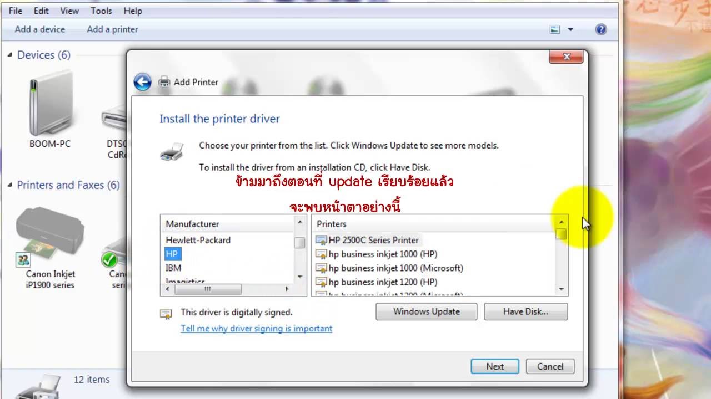The image size is (711, 399).
Task: Click the help question mark icon
Action: click(601, 29)
